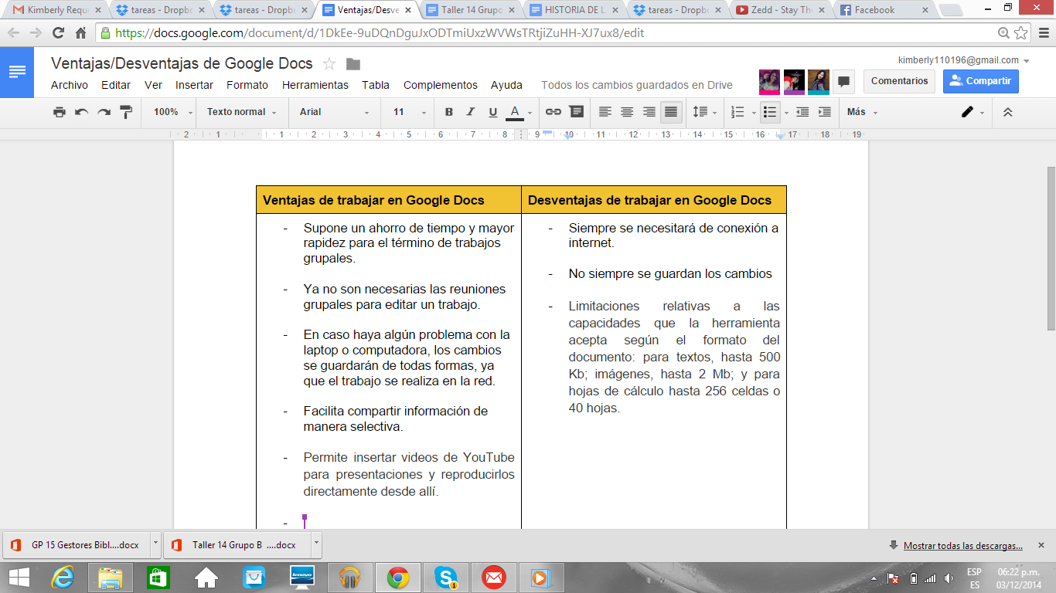
Task: Open the Complementos menu
Action: [441, 85]
